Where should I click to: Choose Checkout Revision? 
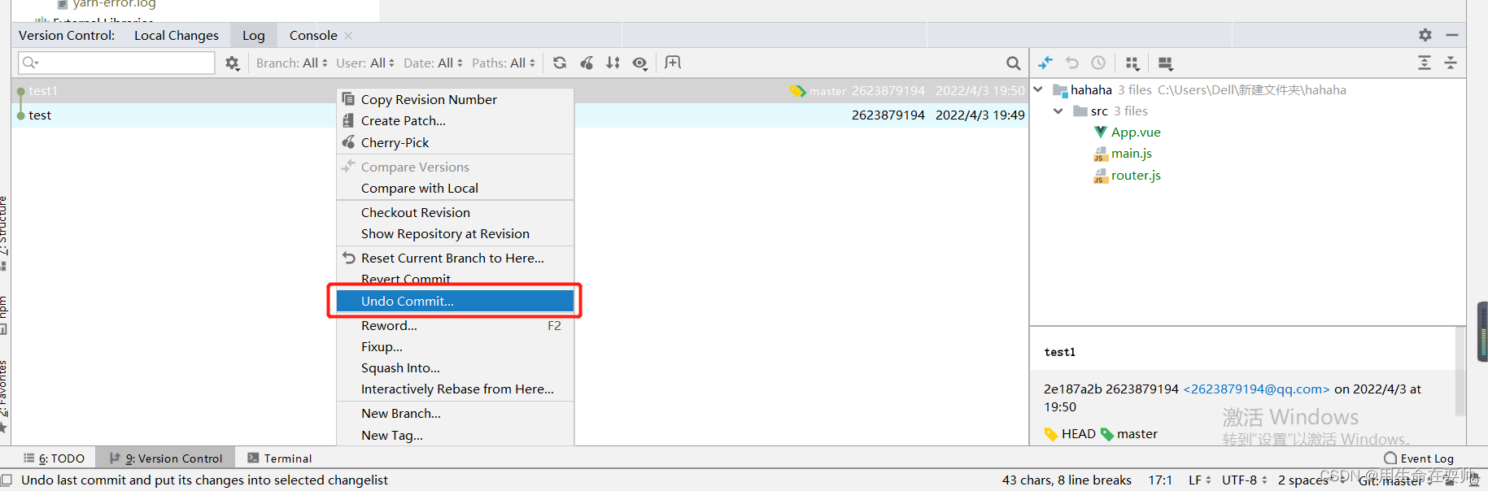click(x=456, y=212)
